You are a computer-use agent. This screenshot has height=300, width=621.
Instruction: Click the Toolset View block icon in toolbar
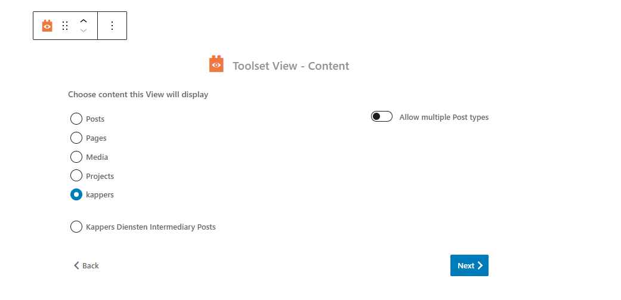click(x=47, y=26)
